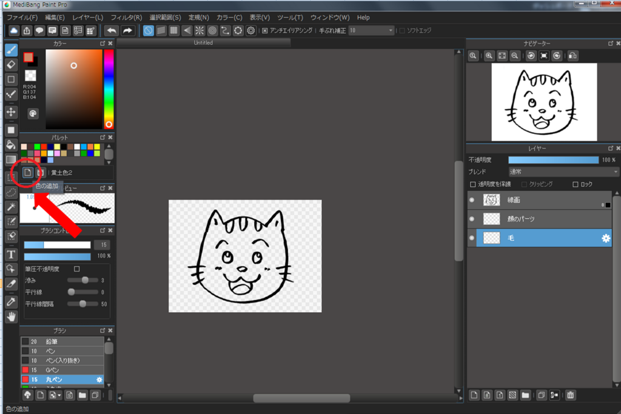Select the Move tool
621x414 pixels.
pos(11,112)
